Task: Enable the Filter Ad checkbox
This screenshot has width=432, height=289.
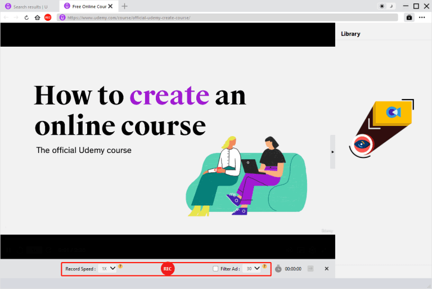Action: click(215, 269)
